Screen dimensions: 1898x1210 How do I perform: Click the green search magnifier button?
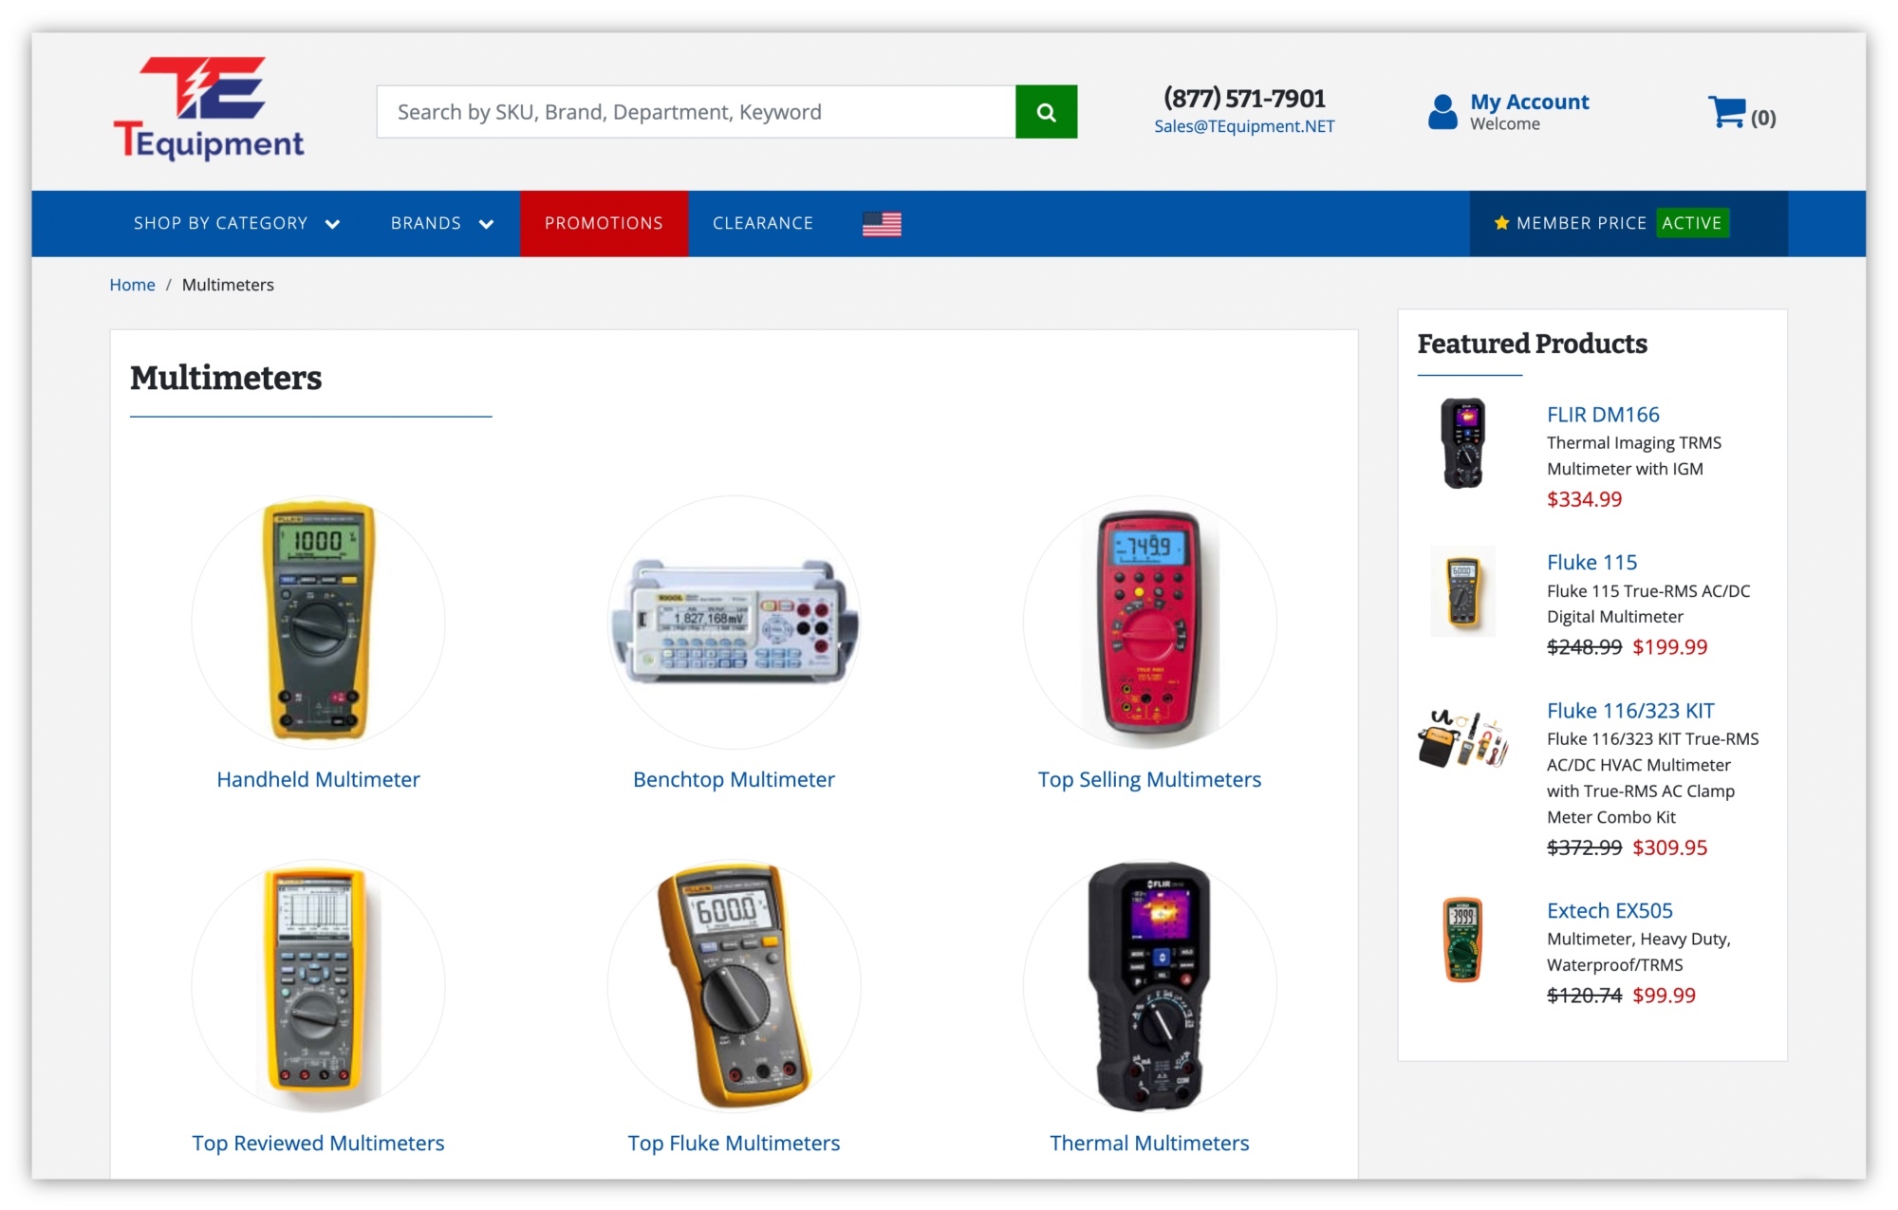point(1046,112)
